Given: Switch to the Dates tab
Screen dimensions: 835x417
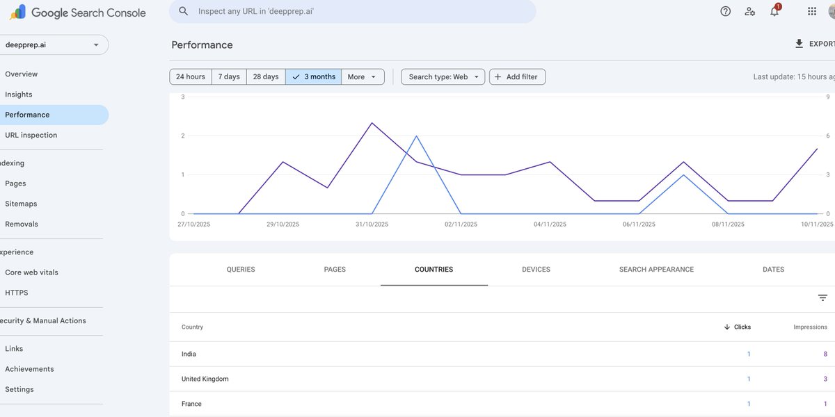Looking at the screenshot, I should click(x=773, y=270).
